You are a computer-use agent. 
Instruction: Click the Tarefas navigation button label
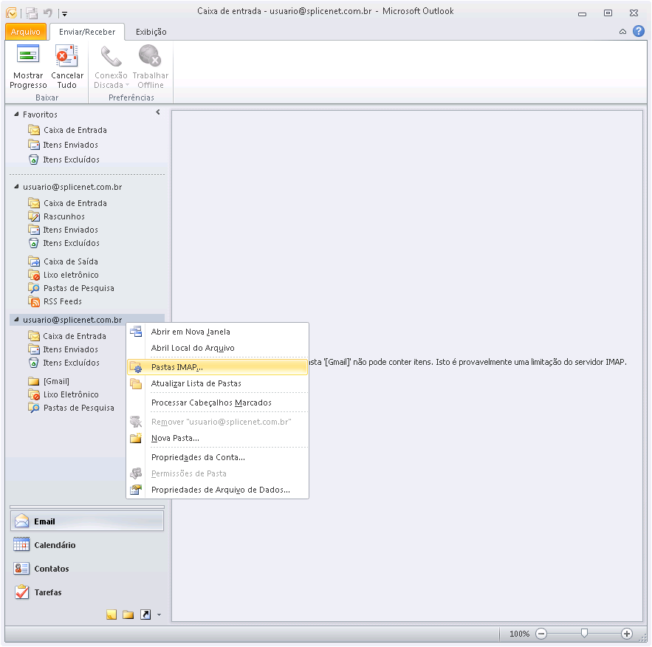click(x=48, y=592)
